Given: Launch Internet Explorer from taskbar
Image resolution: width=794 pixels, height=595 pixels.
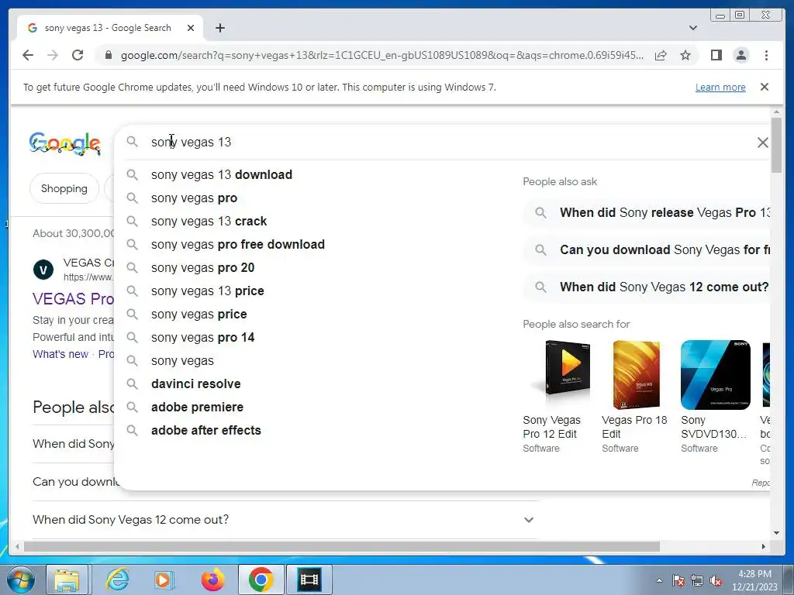Looking at the screenshot, I should [x=117, y=580].
